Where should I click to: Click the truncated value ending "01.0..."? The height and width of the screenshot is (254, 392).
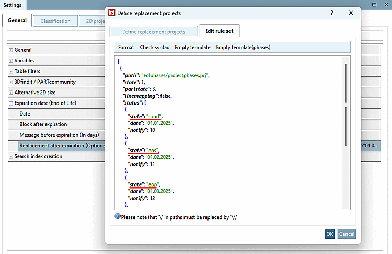370,145
